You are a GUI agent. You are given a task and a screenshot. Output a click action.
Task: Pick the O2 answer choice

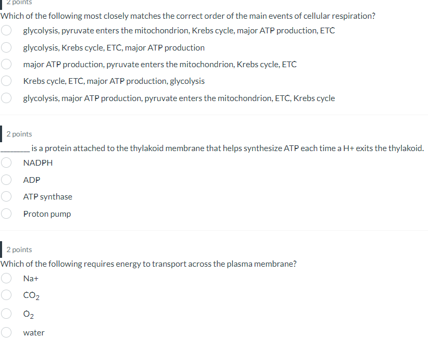click(x=6, y=314)
